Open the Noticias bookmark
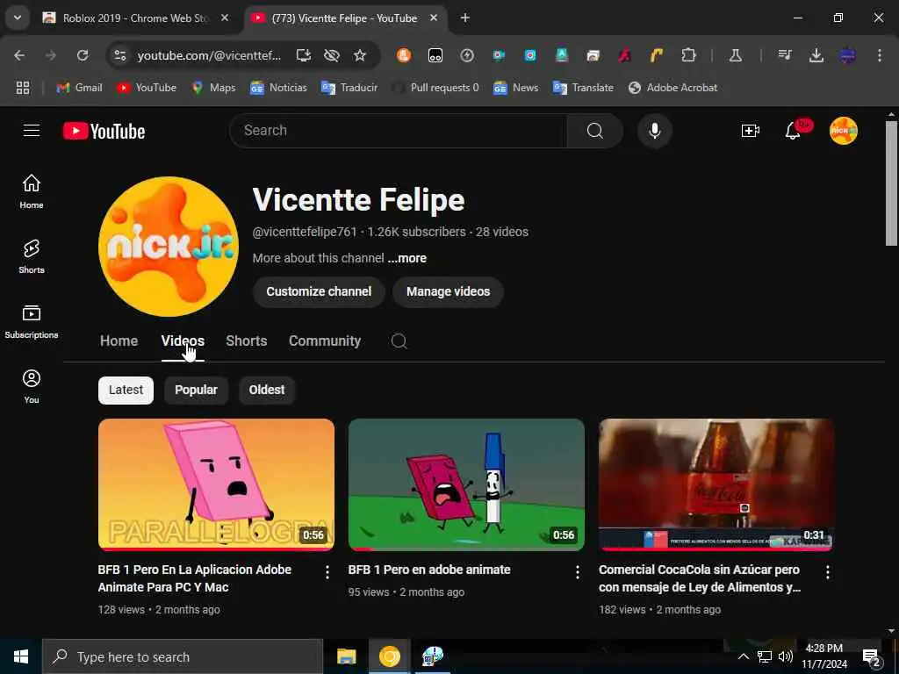This screenshot has height=674, width=899. click(x=278, y=88)
